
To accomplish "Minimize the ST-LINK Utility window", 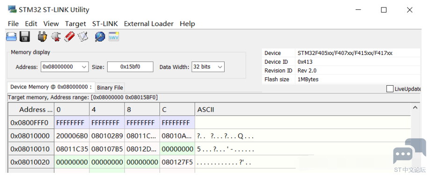I will 358,10.
